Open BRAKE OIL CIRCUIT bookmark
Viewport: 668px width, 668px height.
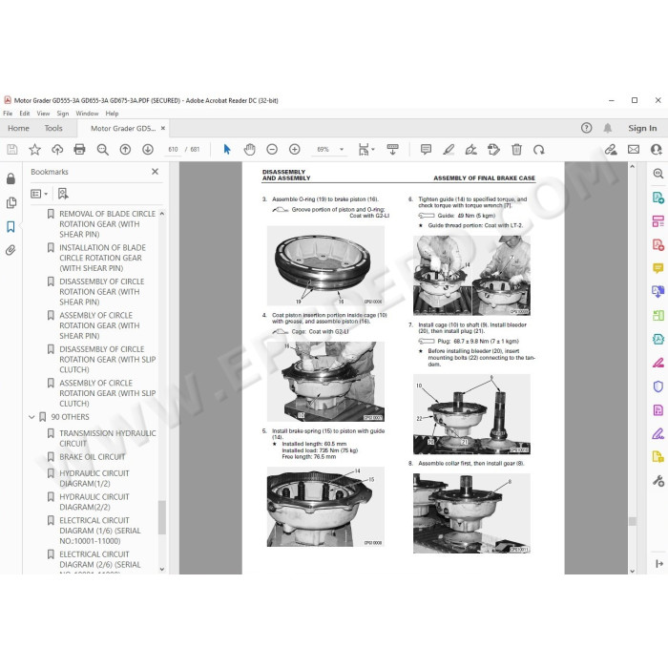coord(92,457)
